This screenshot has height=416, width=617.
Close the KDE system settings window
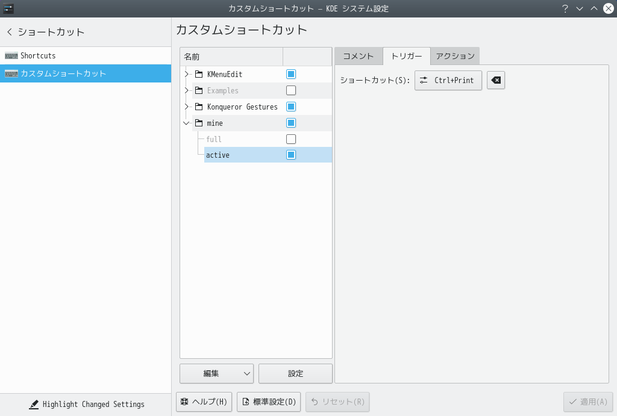(x=609, y=8)
